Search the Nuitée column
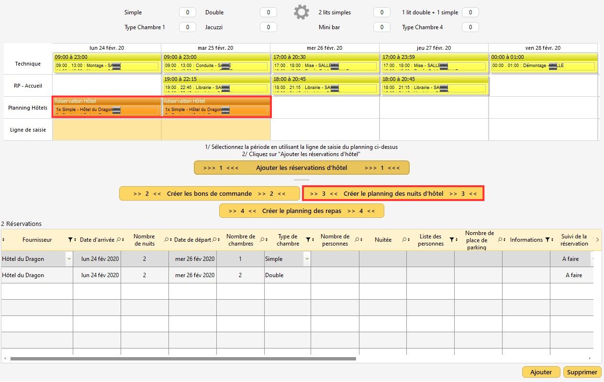Viewport: 604px width, 382px height. coord(404,240)
